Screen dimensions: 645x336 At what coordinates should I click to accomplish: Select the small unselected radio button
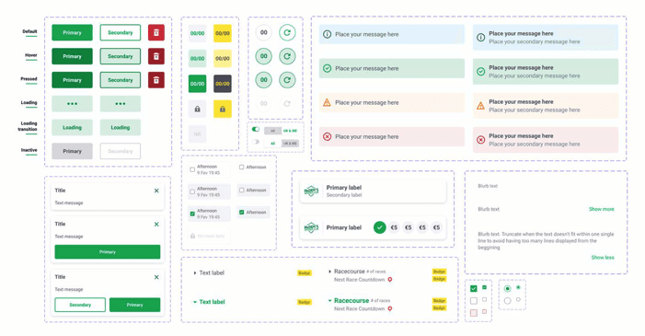[x=518, y=299]
